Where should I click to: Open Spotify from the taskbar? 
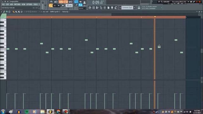pyautogui.click(x=27, y=112)
